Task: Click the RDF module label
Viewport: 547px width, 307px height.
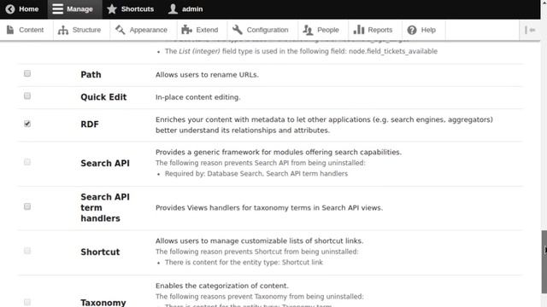Action: [x=90, y=125]
